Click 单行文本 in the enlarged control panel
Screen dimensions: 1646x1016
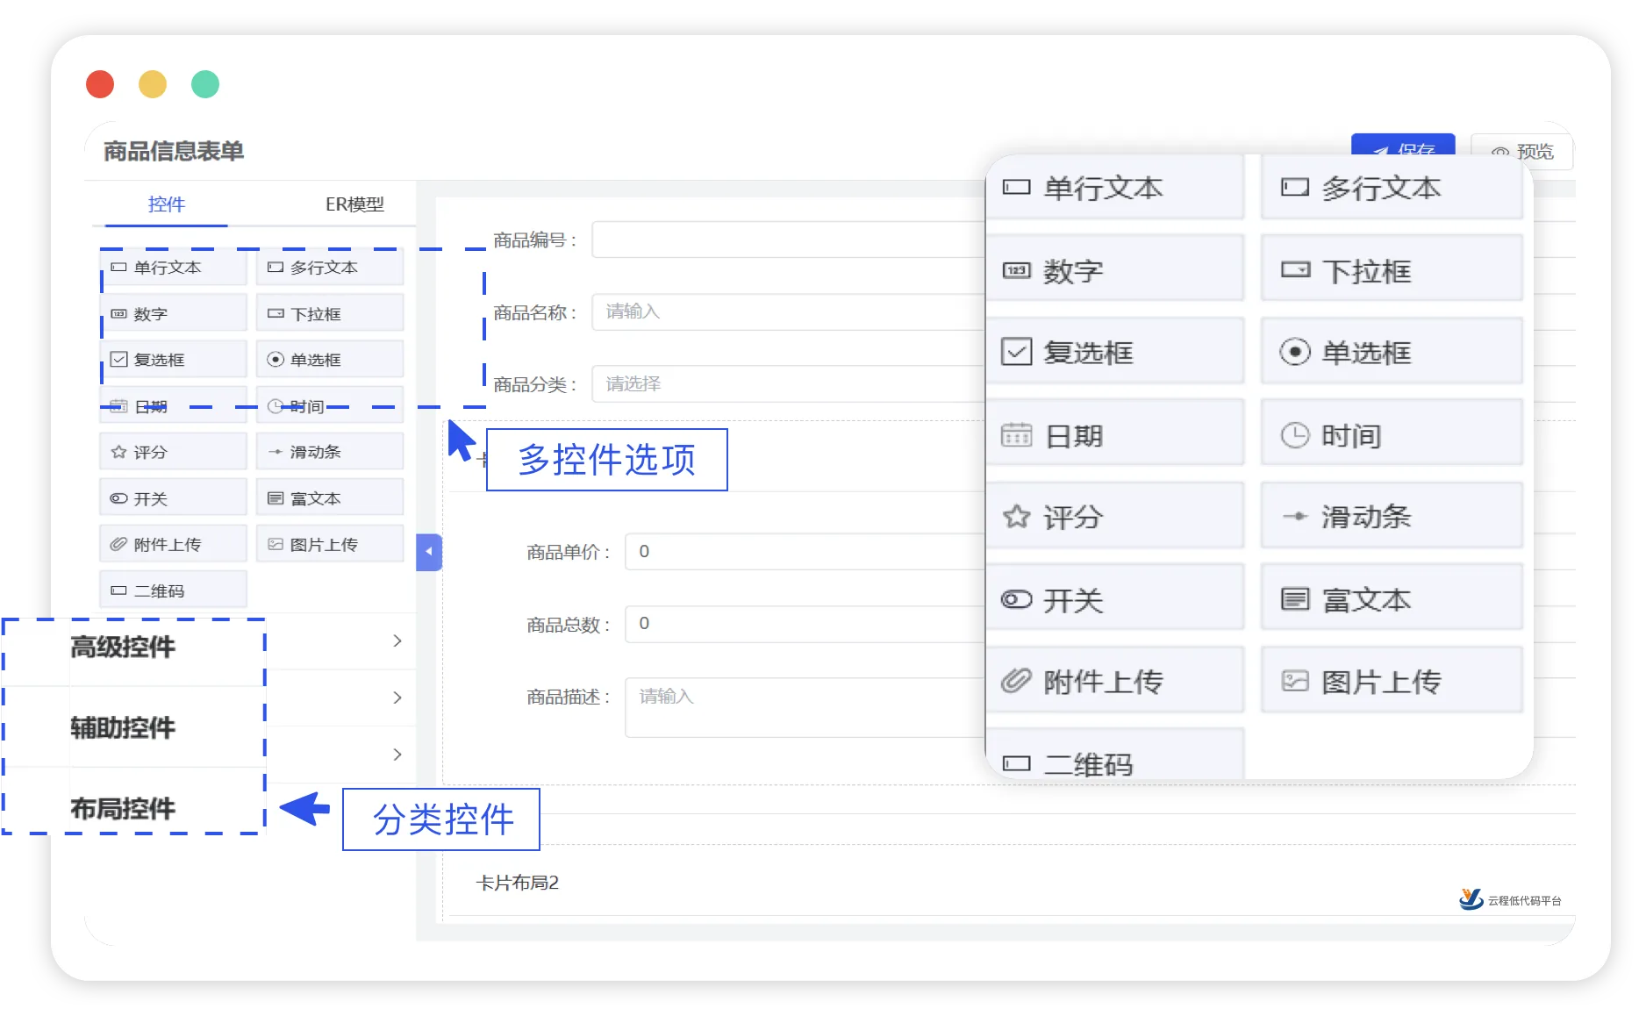(x=1115, y=188)
